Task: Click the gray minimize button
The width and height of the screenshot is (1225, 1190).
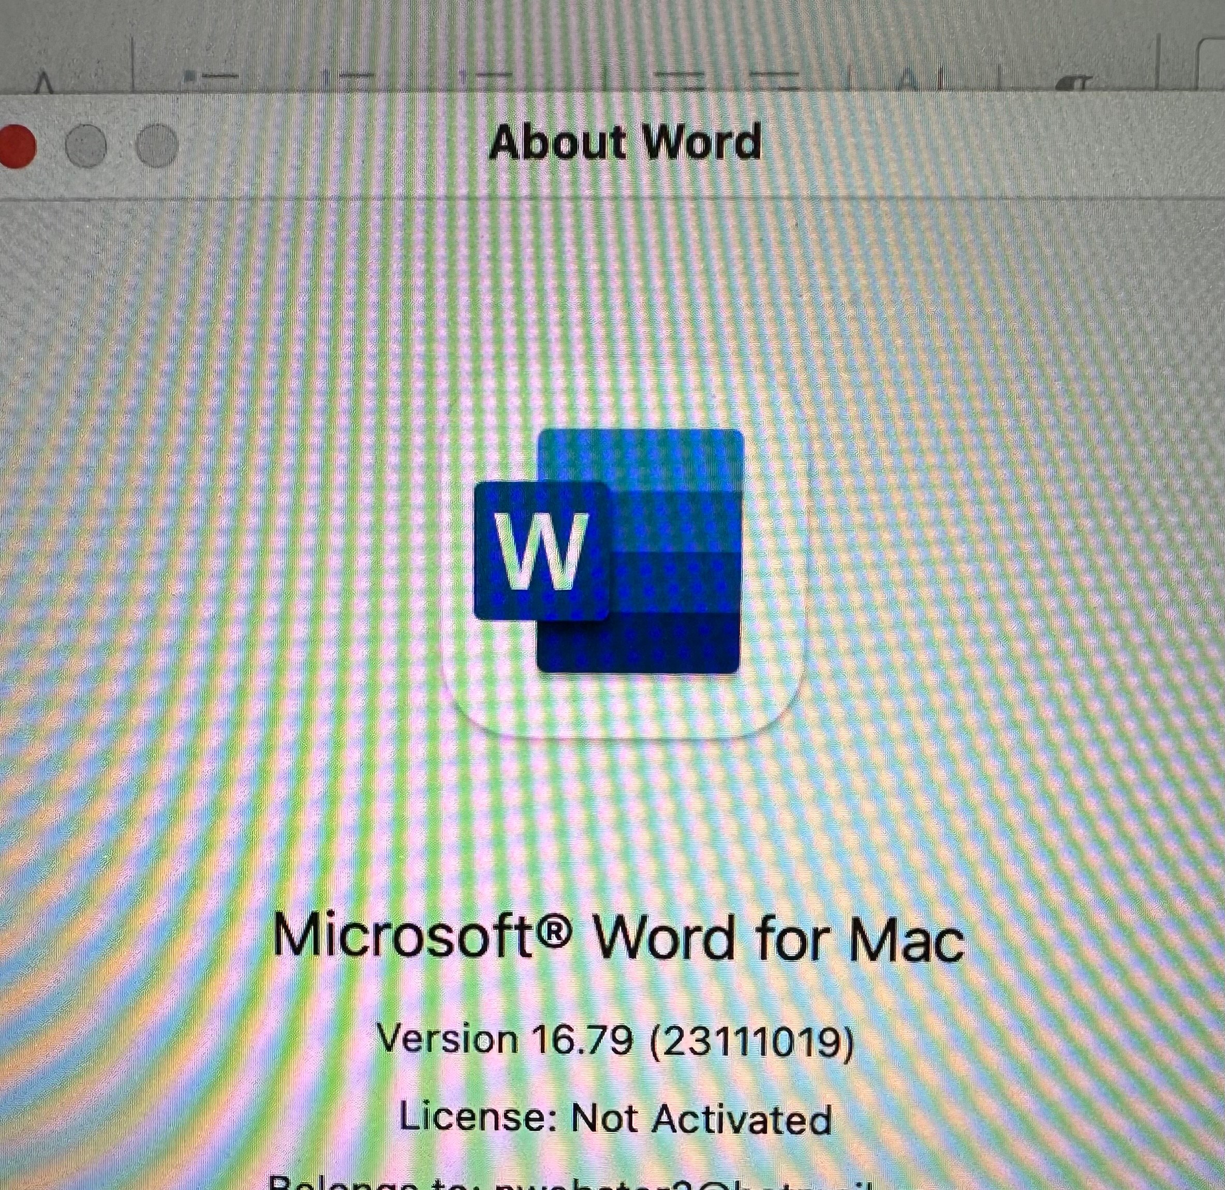Action: click(86, 146)
